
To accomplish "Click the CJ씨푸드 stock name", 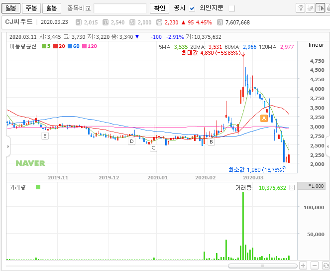I will tap(19, 22).
